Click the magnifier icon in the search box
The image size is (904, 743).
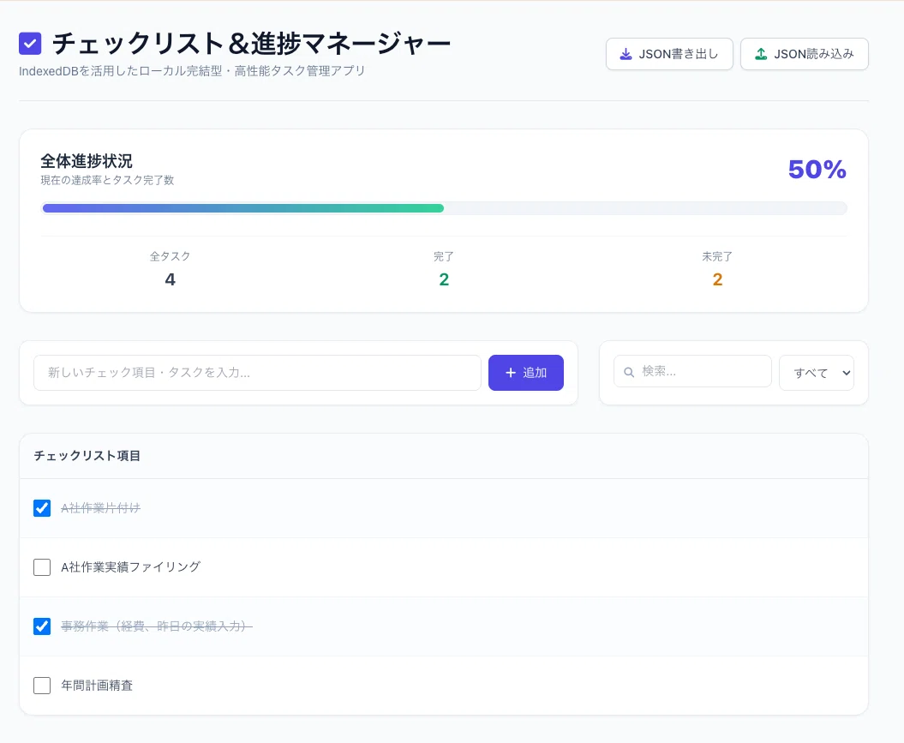pyautogui.click(x=629, y=372)
